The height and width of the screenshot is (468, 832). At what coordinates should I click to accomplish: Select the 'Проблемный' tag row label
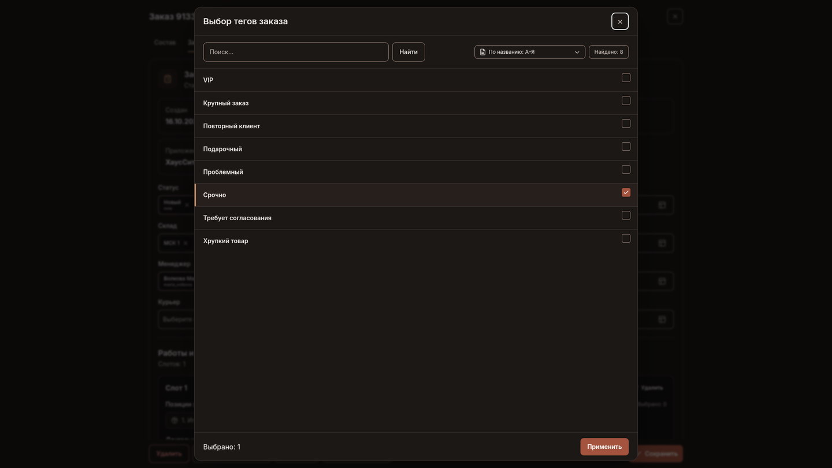(x=223, y=172)
